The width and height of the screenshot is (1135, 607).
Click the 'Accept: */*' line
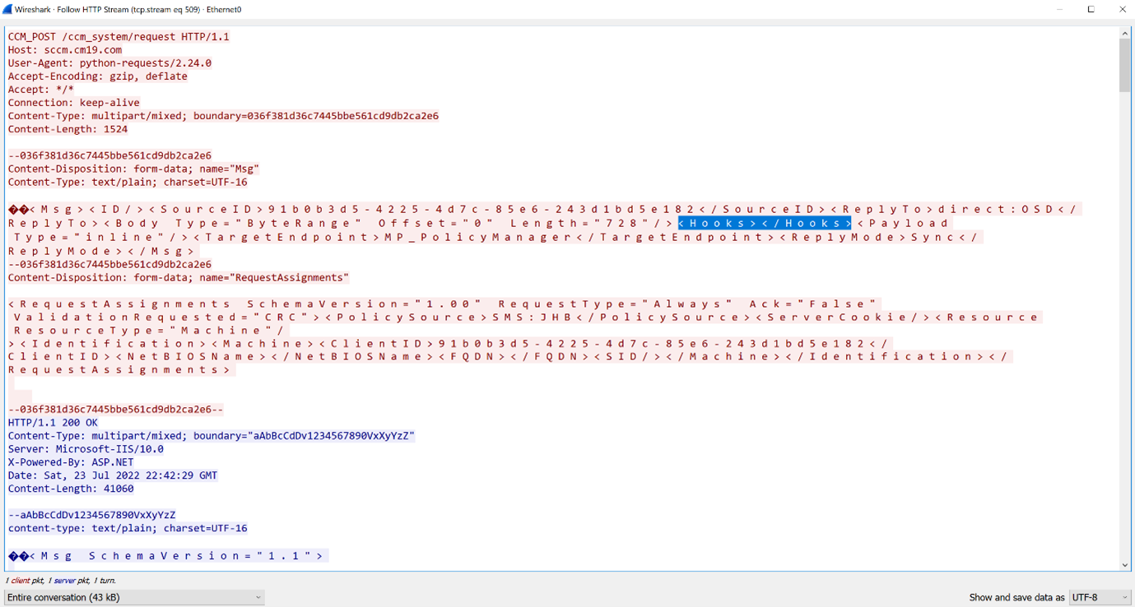point(41,90)
